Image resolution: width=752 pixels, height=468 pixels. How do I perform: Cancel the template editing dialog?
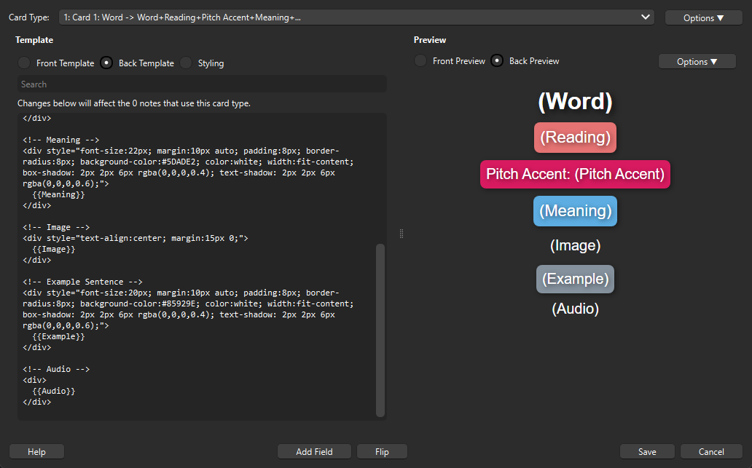click(x=711, y=452)
